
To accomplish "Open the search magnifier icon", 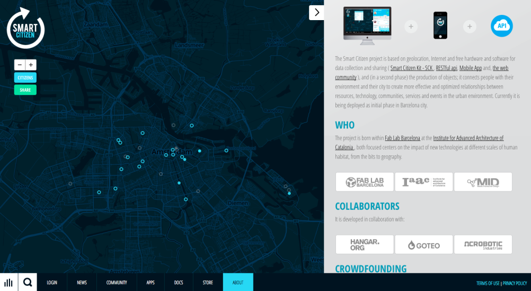I will coord(28,282).
